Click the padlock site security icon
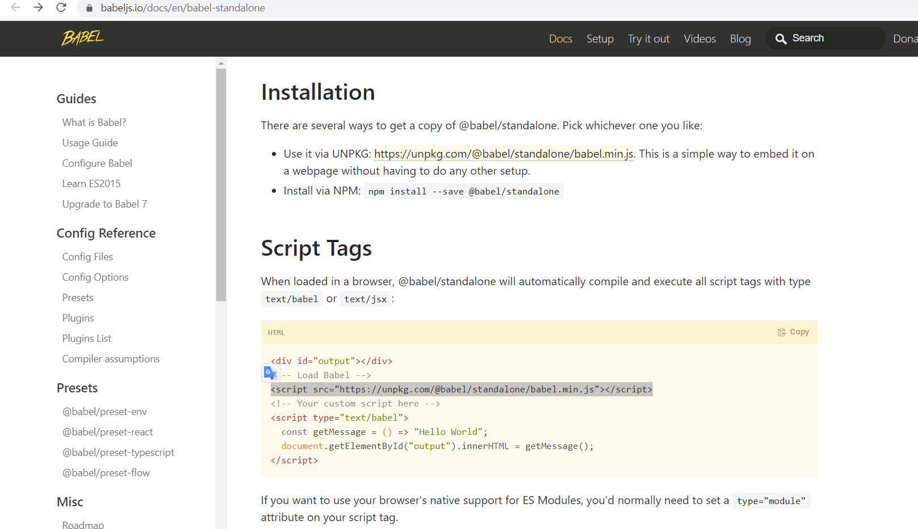 pyautogui.click(x=89, y=8)
